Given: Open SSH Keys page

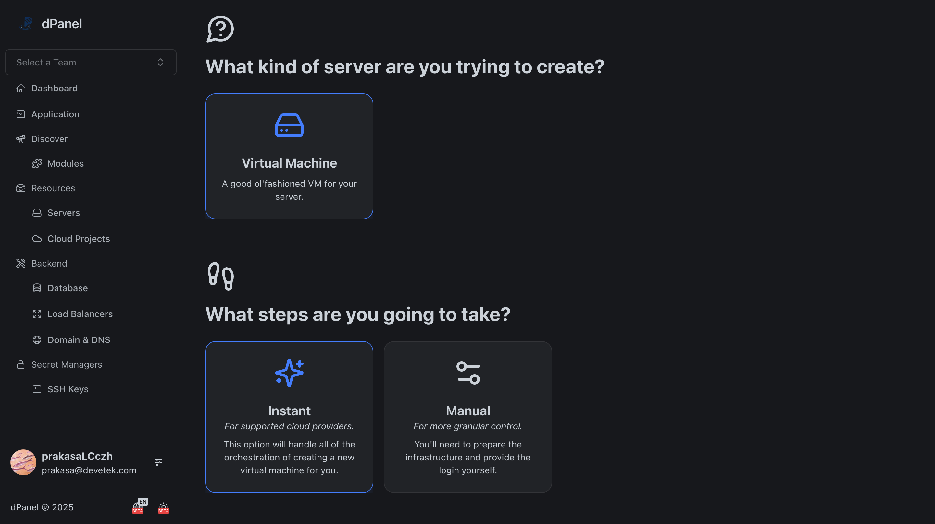Looking at the screenshot, I should click(68, 389).
